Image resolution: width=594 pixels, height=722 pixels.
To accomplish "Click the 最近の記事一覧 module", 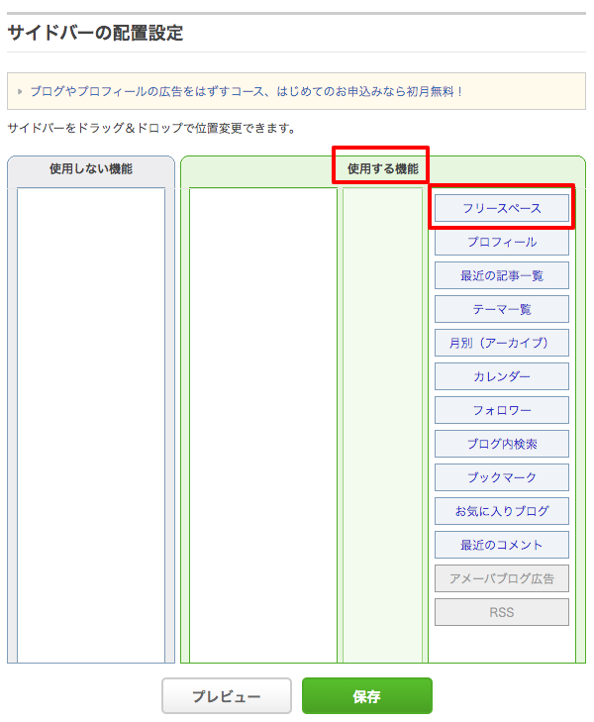I will tap(502, 275).
